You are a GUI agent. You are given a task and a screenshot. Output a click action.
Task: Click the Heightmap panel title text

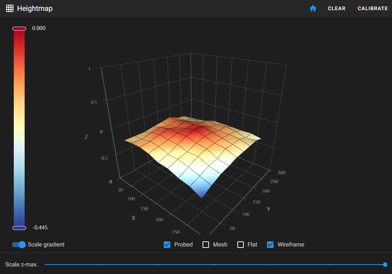pos(35,8)
